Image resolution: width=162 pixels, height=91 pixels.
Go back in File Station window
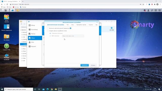[21, 24]
